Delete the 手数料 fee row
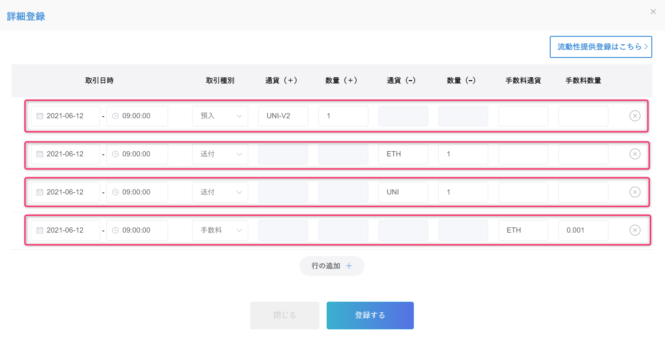Viewport: 665px width, 345px height. (x=635, y=230)
